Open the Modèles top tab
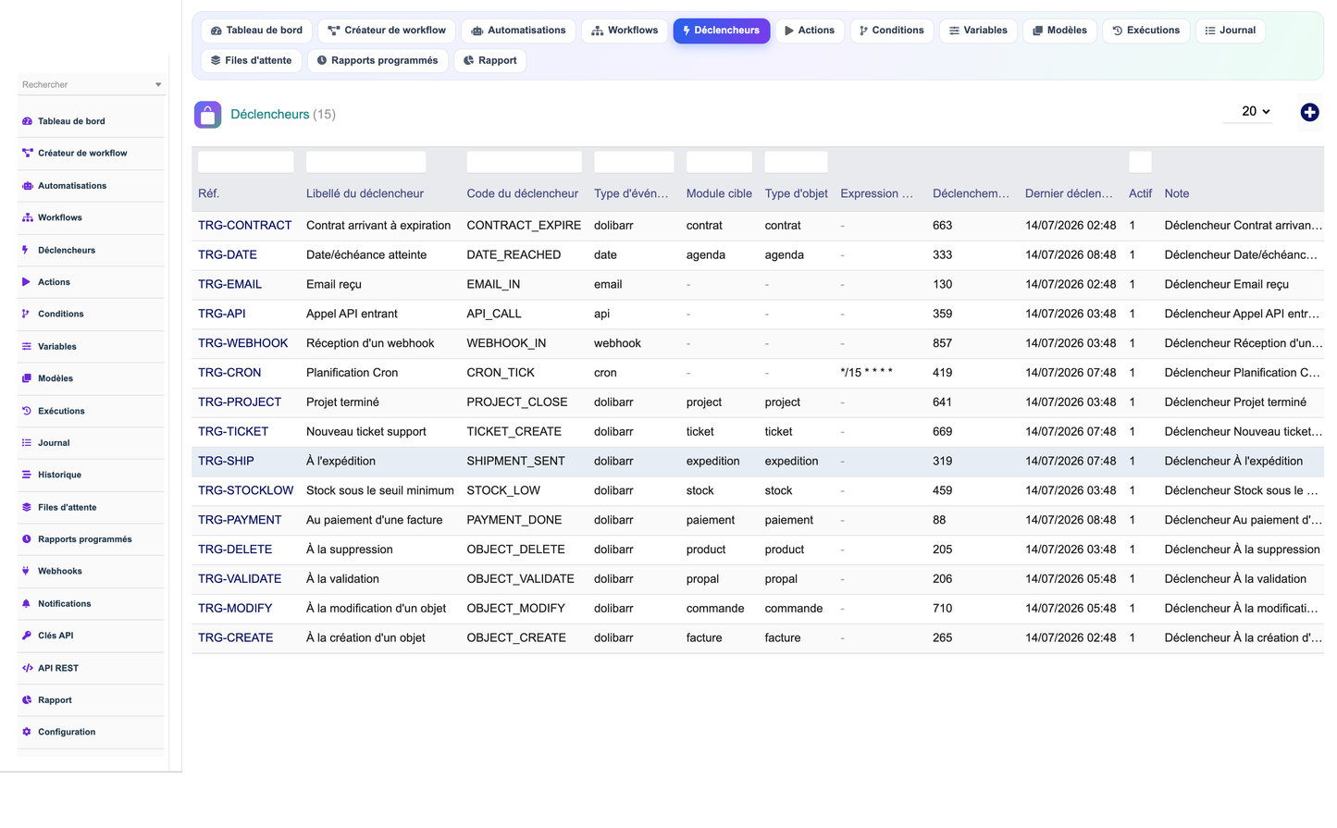 coord(1059,31)
